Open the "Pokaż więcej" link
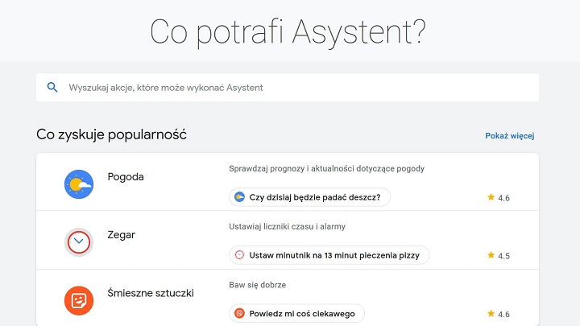Image resolution: width=580 pixels, height=326 pixels. click(x=509, y=136)
